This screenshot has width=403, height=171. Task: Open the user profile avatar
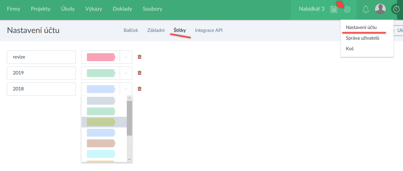coord(380,9)
